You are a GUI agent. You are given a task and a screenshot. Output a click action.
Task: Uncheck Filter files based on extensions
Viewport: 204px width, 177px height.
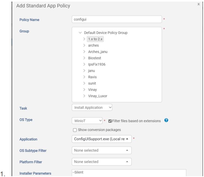[x=110, y=120]
